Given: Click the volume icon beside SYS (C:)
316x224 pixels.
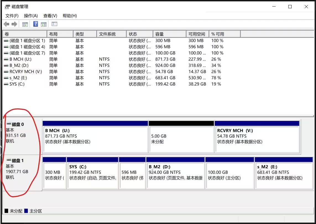Looking at the screenshot, I should pyautogui.click(x=6, y=84).
